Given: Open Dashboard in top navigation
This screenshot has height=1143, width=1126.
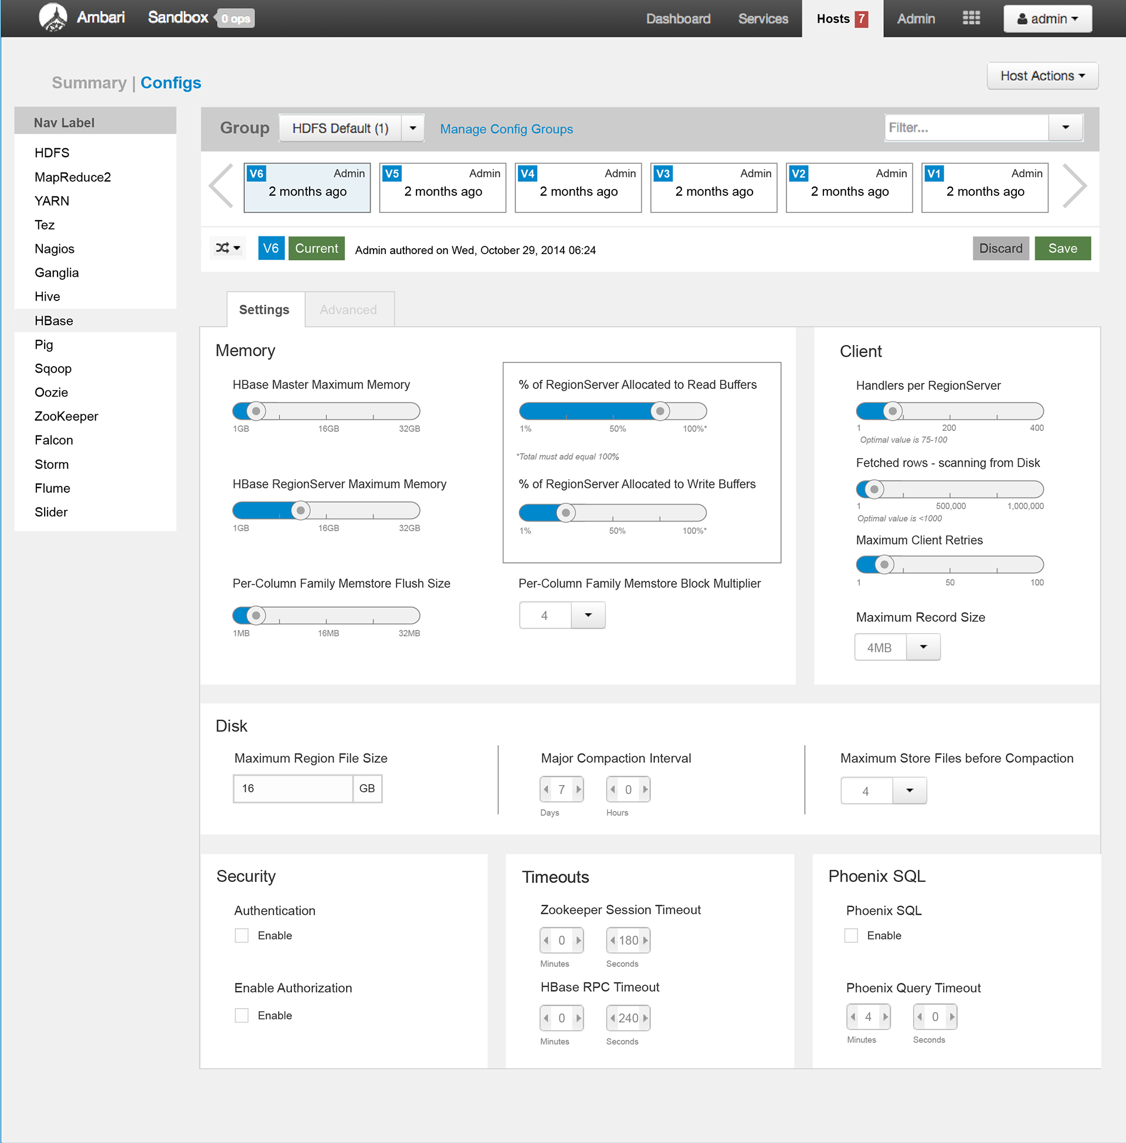Looking at the screenshot, I should click(679, 19).
